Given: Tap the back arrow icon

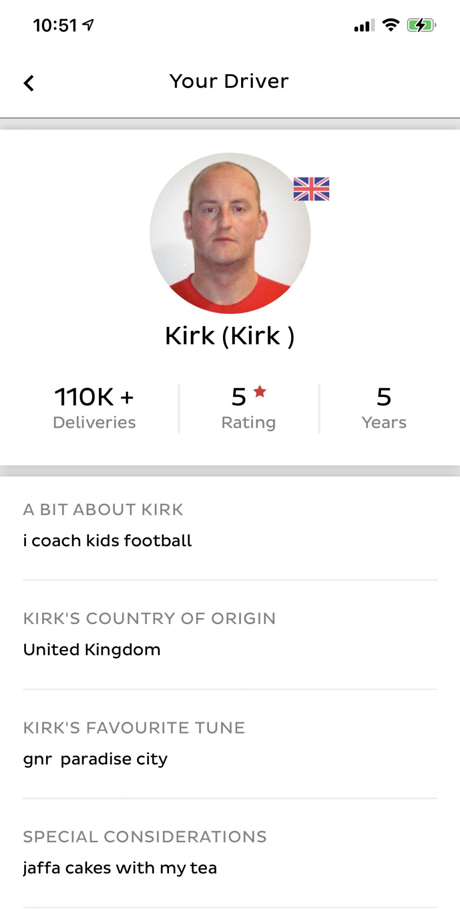Looking at the screenshot, I should click(29, 83).
